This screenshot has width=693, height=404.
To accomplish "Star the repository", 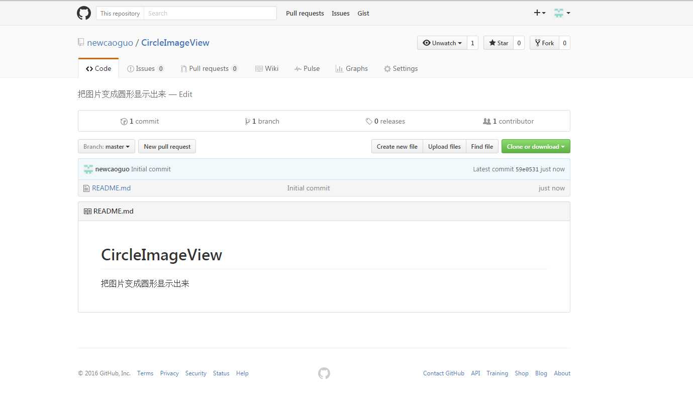I will coord(499,43).
